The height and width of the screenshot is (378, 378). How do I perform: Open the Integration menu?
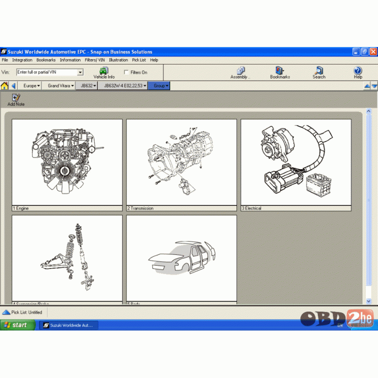coord(22,60)
